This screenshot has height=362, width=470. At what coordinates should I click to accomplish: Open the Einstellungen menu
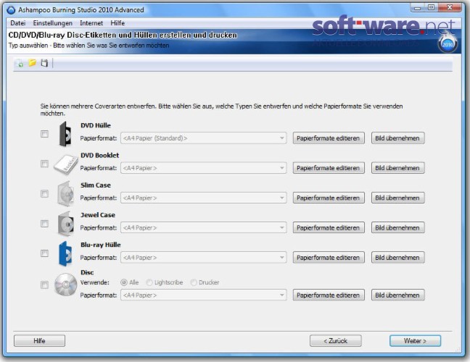coord(53,23)
